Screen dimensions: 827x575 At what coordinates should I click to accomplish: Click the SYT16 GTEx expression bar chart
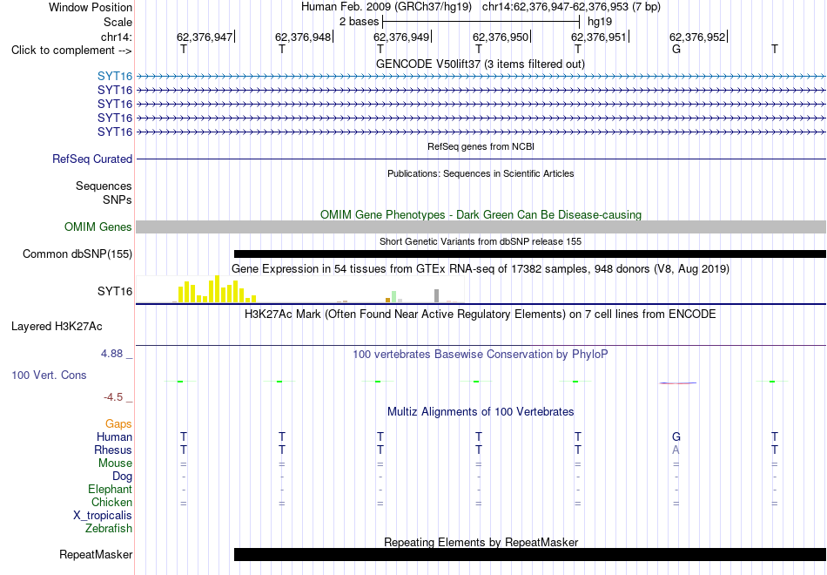pyautogui.click(x=300, y=289)
